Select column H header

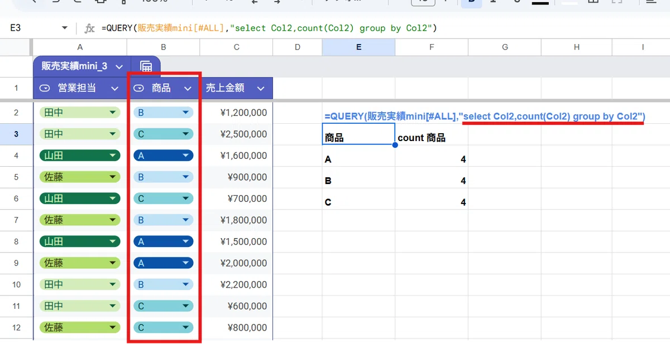pyautogui.click(x=577, y=47)
